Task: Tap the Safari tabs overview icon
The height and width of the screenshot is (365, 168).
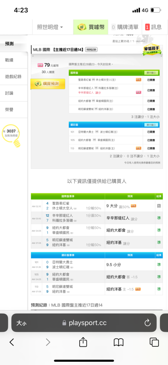Action: pyautogui.click(x=154, y=342)
